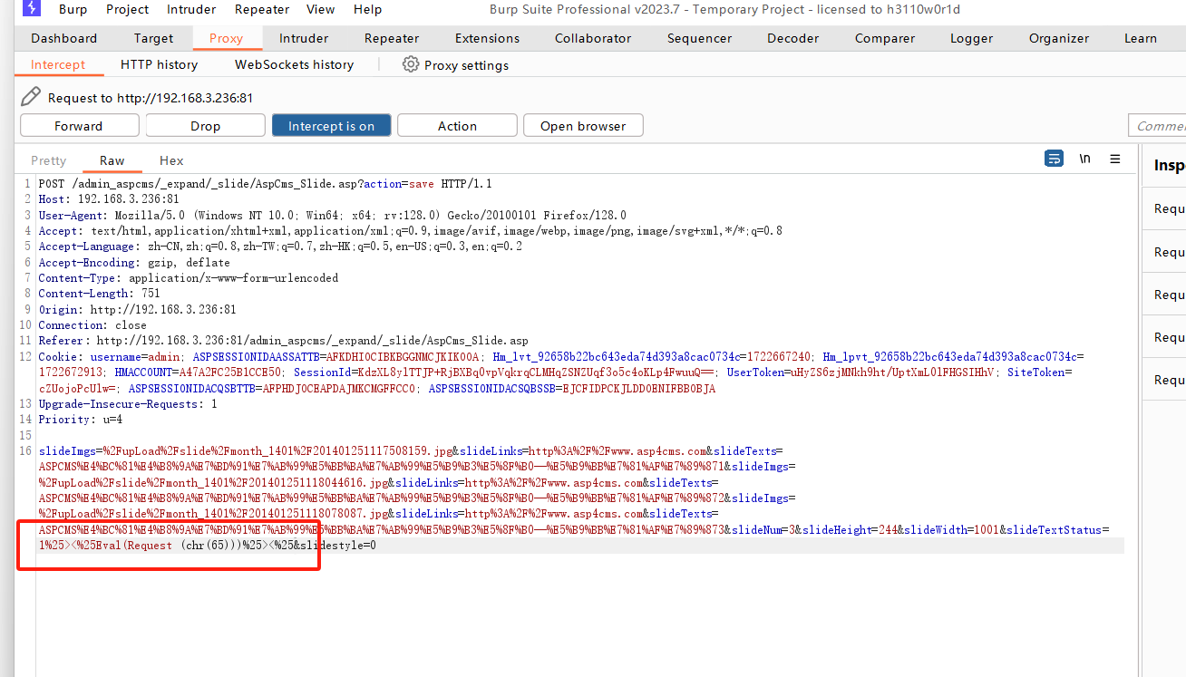Switch to the Repeater tool tab
The height and width of the screenshot is (677, 1186).
pyautogui.click(x=392, y=38)
